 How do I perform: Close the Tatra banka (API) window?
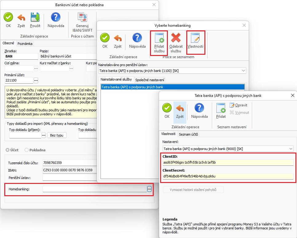pos(293,96)
